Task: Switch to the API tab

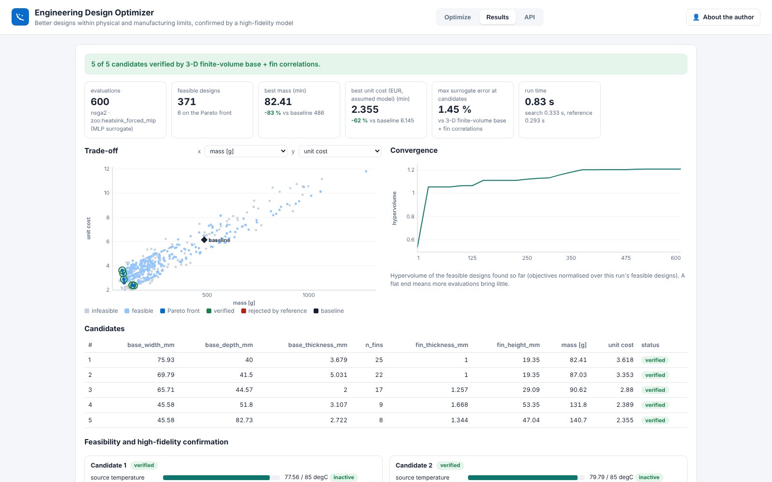Action: point(529,17)
